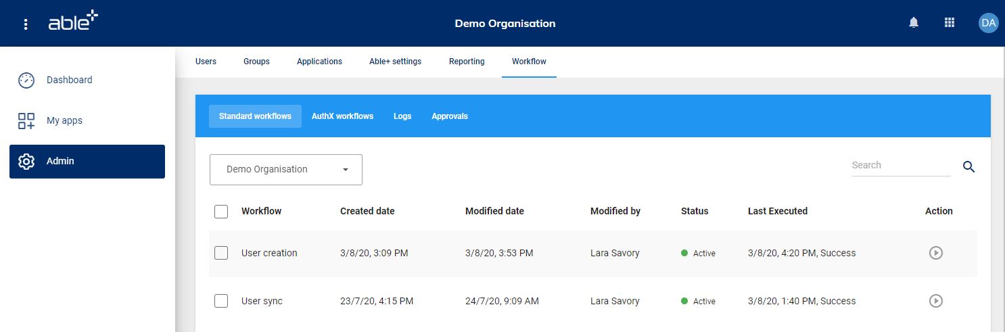Select the Logs tab
Image resolution: width=1005 pixels, height=332 pixels.
pos(402,116)
